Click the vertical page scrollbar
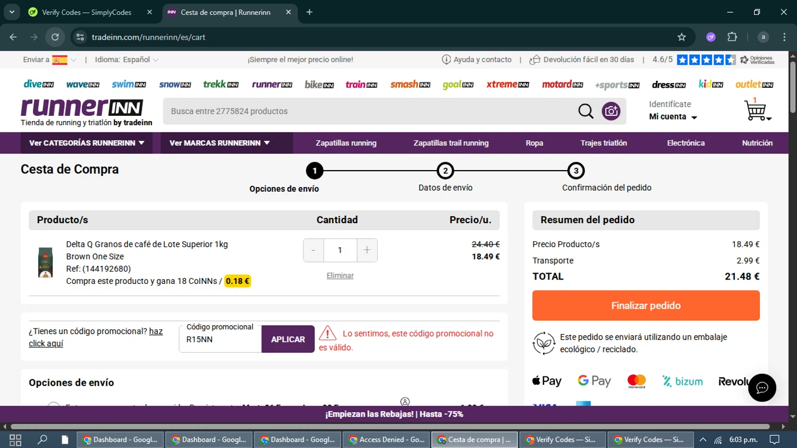 (x=792, y=88)
